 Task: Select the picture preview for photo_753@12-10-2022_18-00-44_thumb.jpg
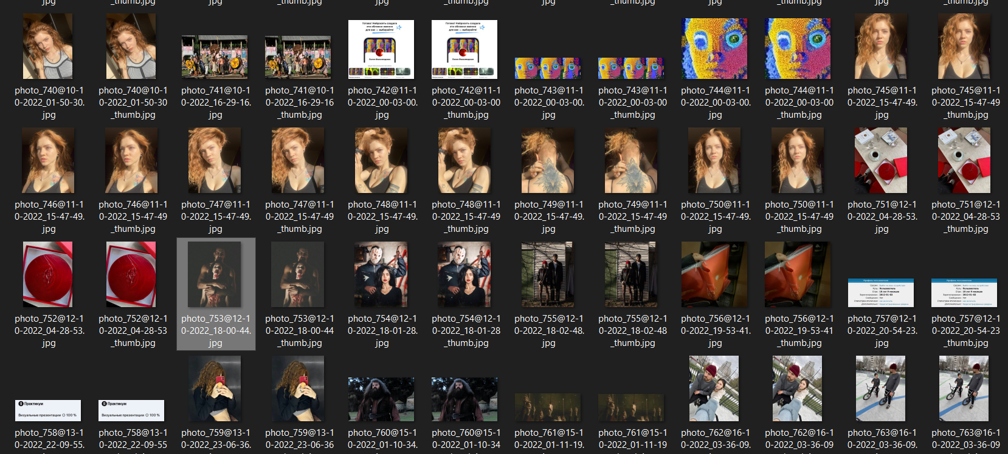[298, 274]
